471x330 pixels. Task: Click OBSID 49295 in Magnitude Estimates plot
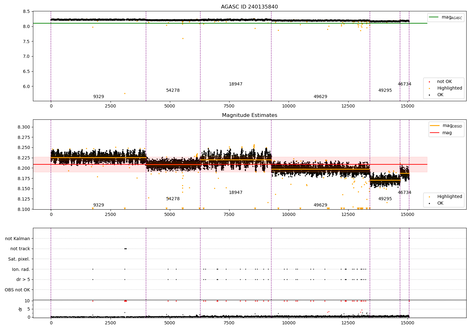(385, 199)
